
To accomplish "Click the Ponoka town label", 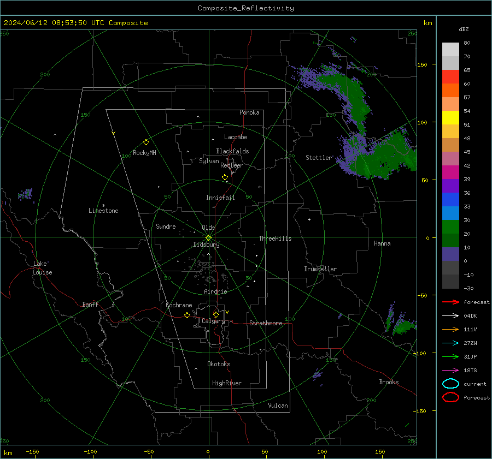I will [x=249, y=112].
